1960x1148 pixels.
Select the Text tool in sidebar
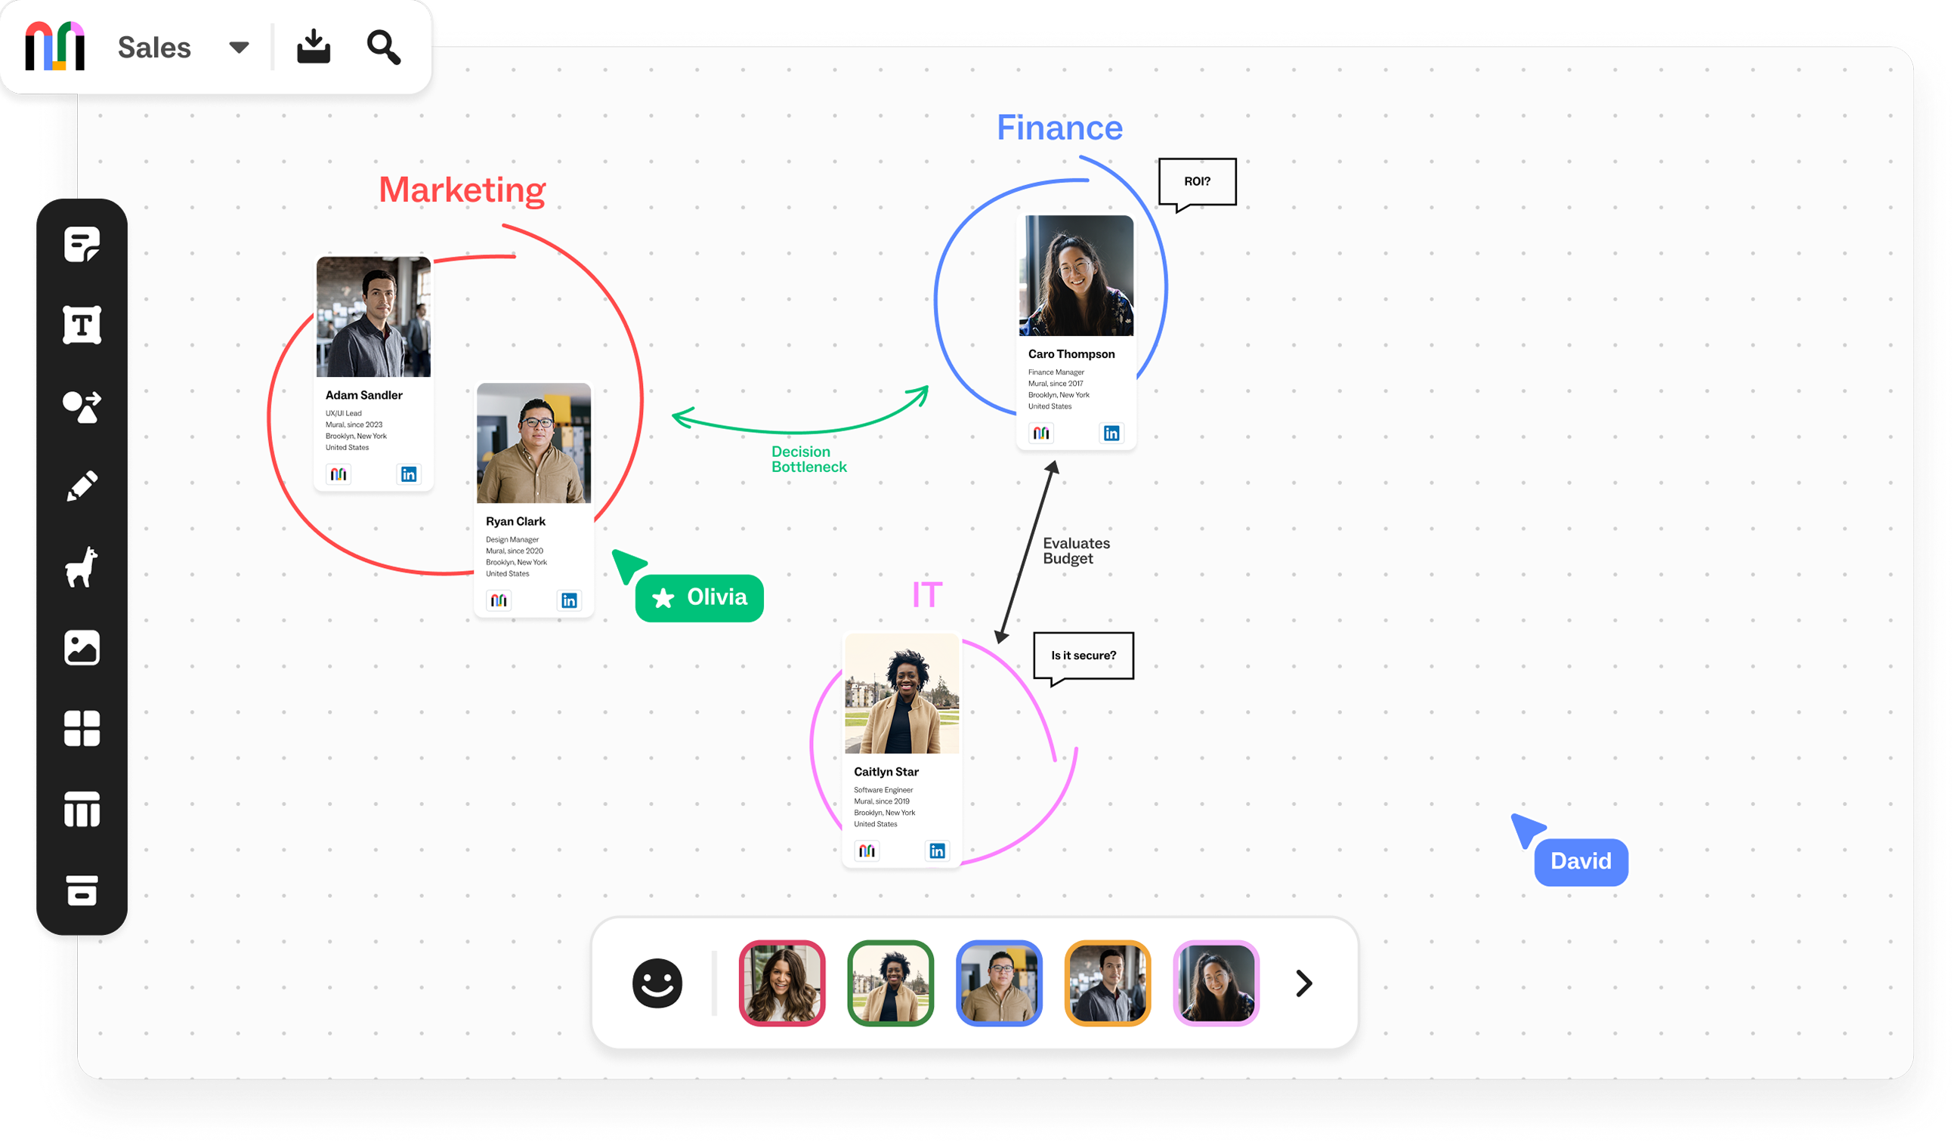click(x=82, y=325)
